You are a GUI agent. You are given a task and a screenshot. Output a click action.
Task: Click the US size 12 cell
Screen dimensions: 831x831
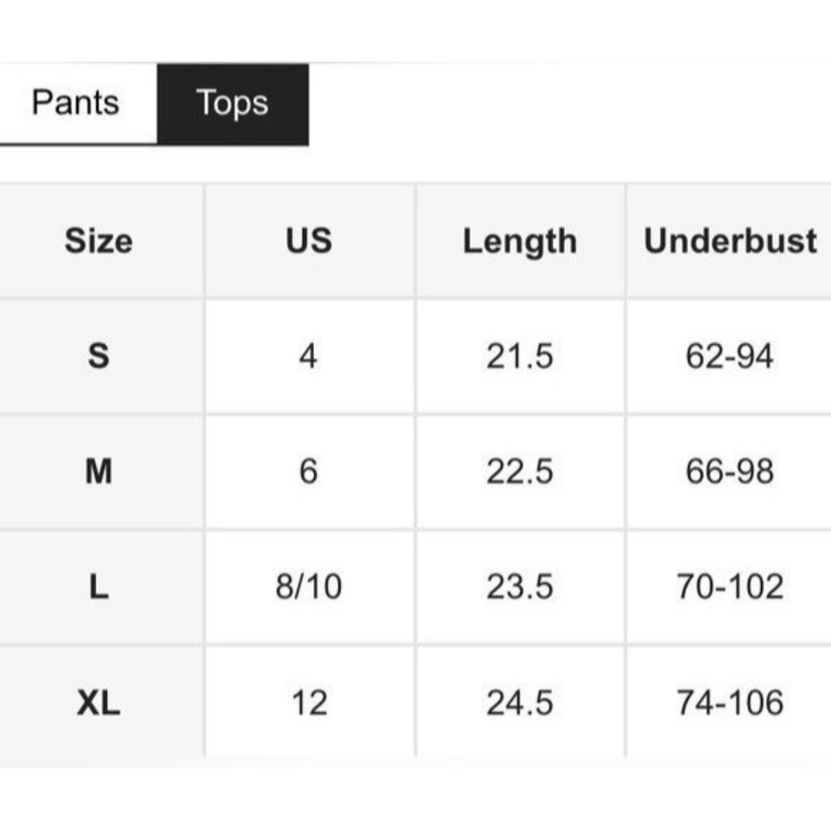[309, 703]
